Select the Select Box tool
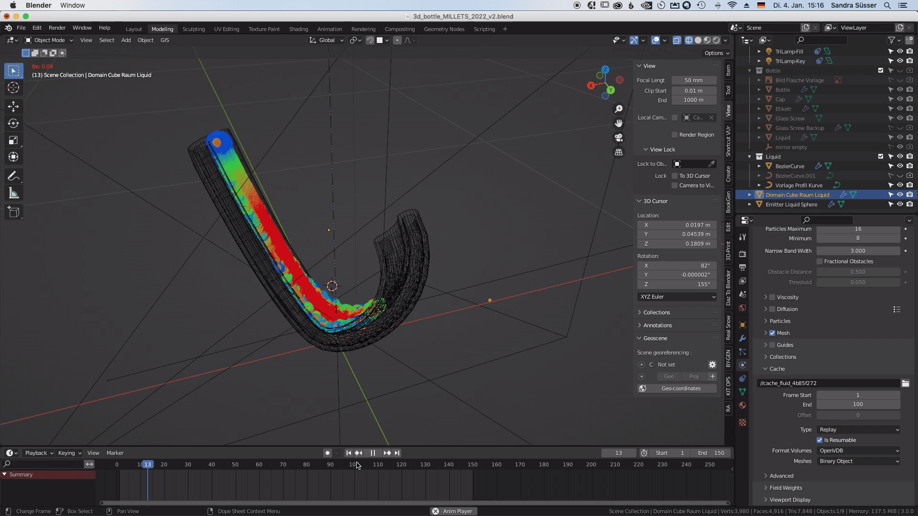The image size is (918, 516). click(13, 71)
